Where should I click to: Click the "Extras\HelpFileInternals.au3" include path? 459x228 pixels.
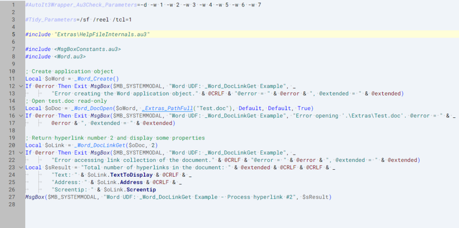(102, 34)
